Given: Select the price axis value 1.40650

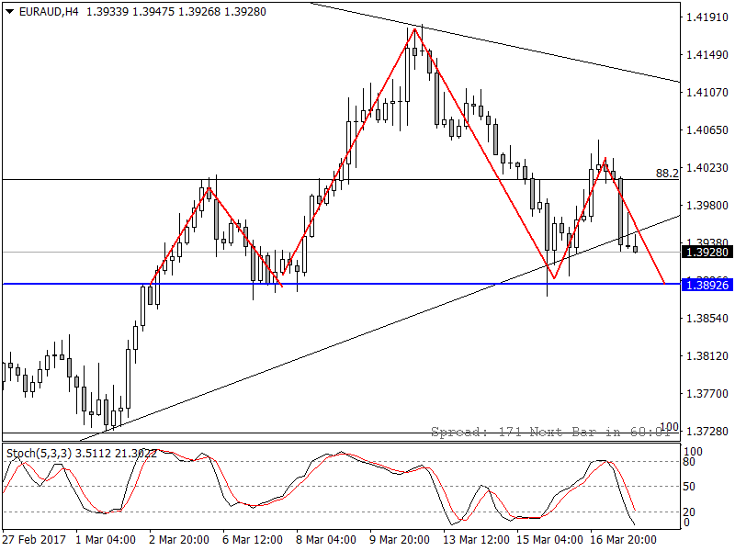Looking at the screenshot, I should point(707,129).
